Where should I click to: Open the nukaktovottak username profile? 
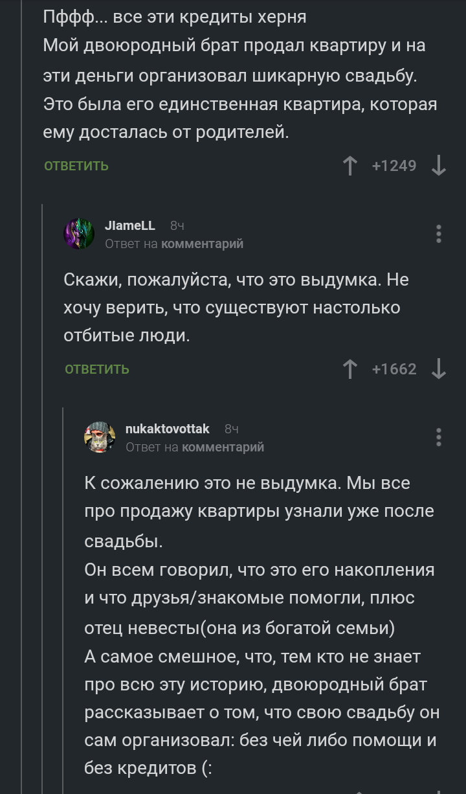click(x=167, y=429)
